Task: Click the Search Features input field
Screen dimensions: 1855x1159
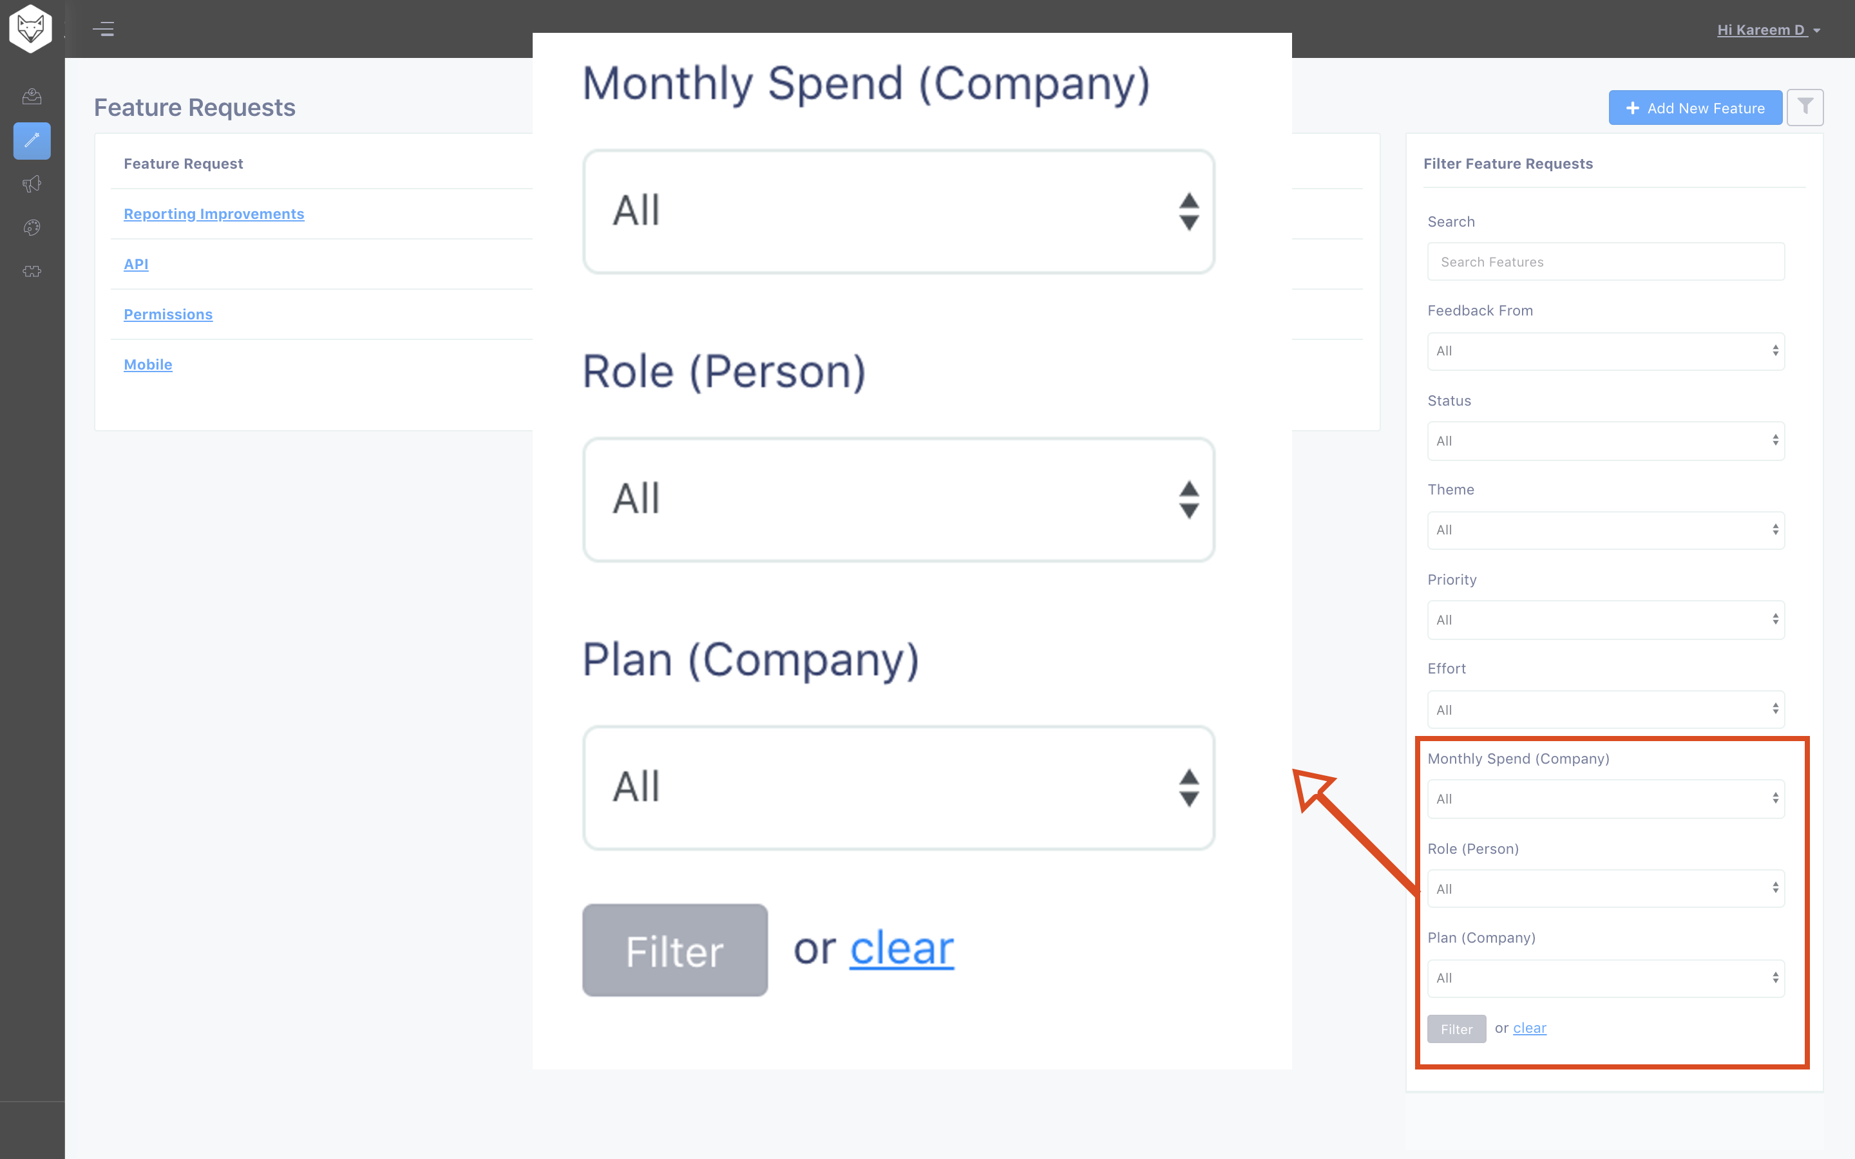Action: coord(1606,262)
